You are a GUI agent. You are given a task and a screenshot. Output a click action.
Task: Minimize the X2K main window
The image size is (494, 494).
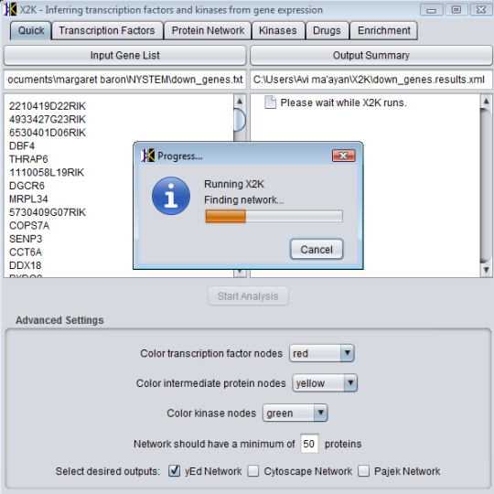pyautogui.click(x=431, y=10)
